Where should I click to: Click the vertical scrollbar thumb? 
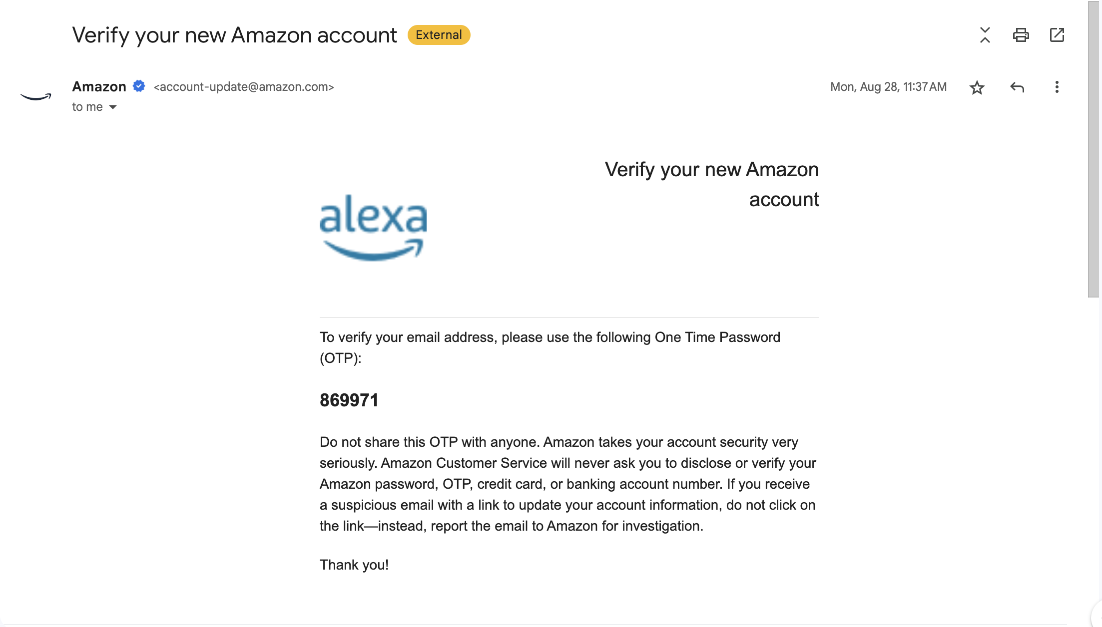pyautogui.click(x=1094, y=150)
